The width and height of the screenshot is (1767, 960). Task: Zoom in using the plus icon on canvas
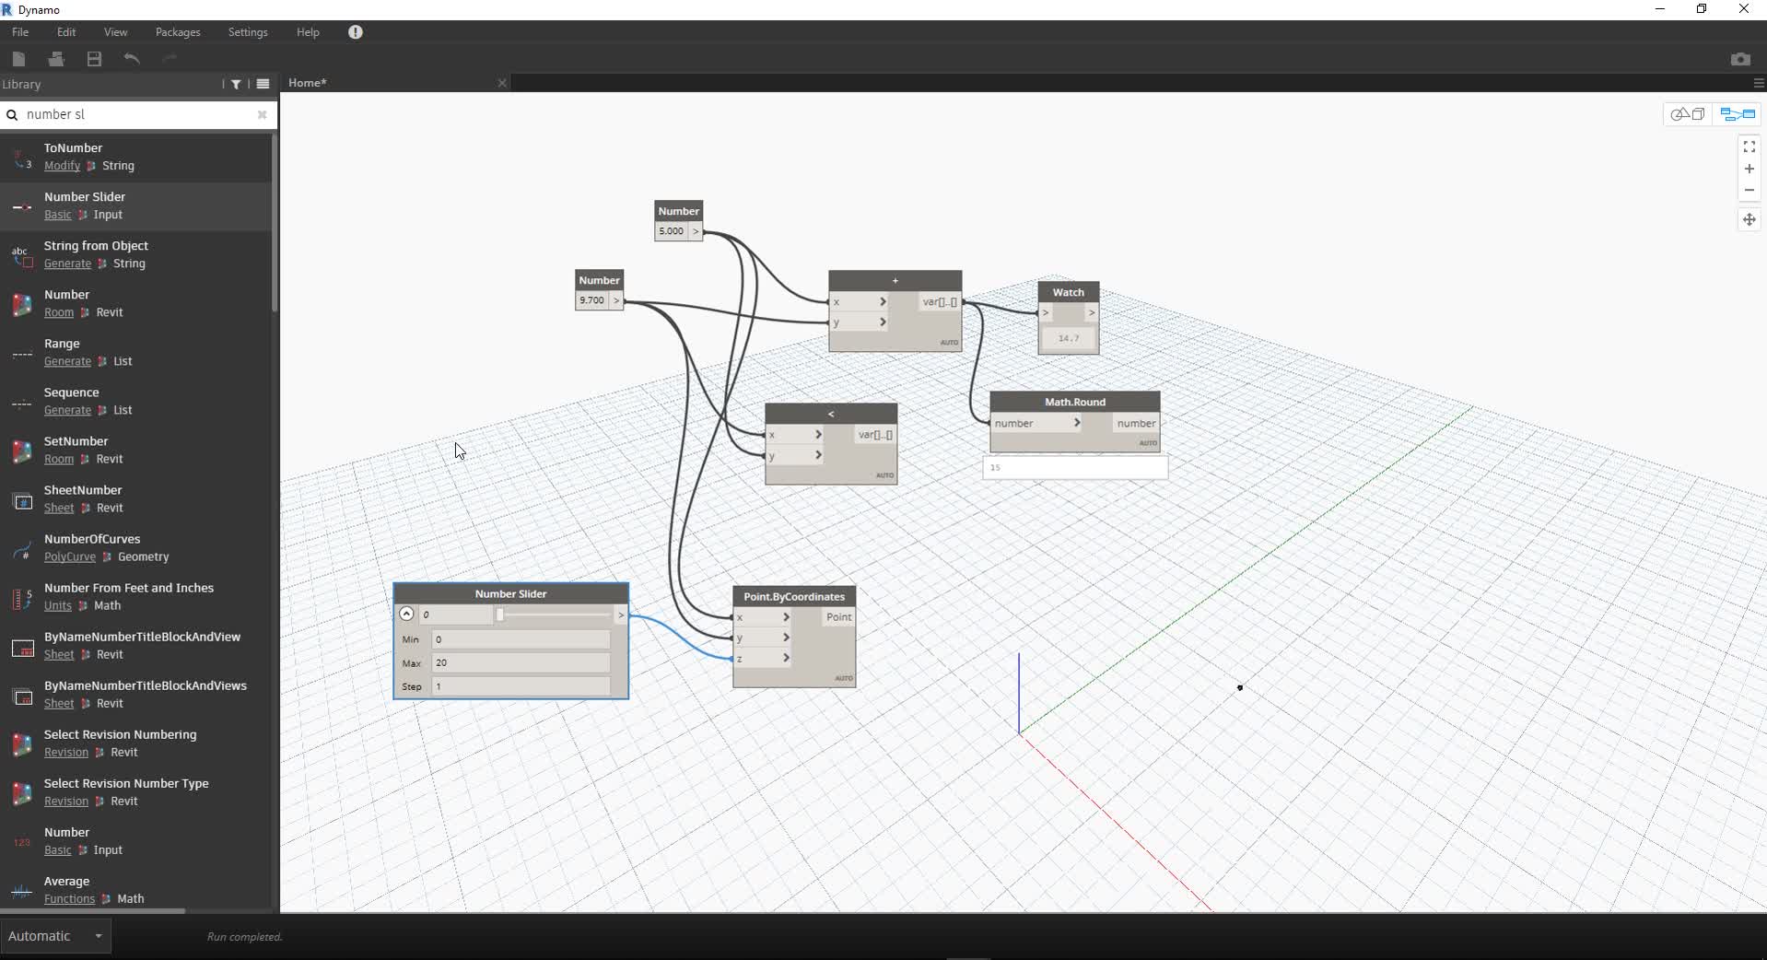(x=1749, y=169)
